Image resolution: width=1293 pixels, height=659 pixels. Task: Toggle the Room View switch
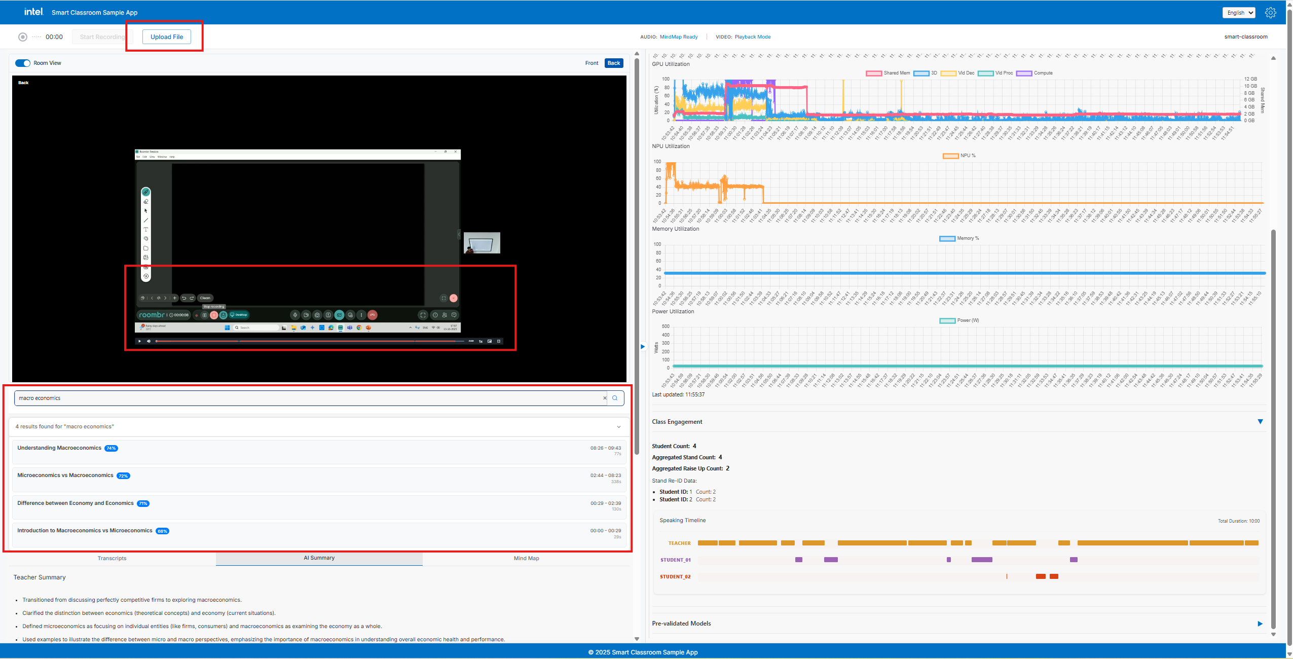point(22,63)
